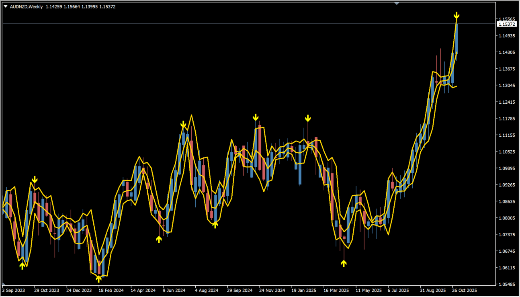Image resolution: width=520 pixels, height=297 pixels.
Task: Open the dropdown triangle beside AUDNZD,Weekly
Action: 5,7
